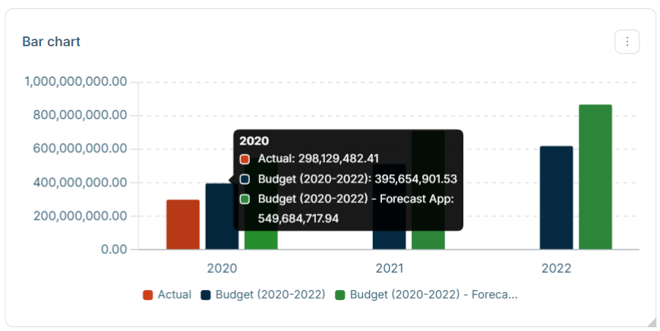Open the three-dot options menu of Bar chart
The height and width of the screenshot is (331, 660).
[627, 42]
